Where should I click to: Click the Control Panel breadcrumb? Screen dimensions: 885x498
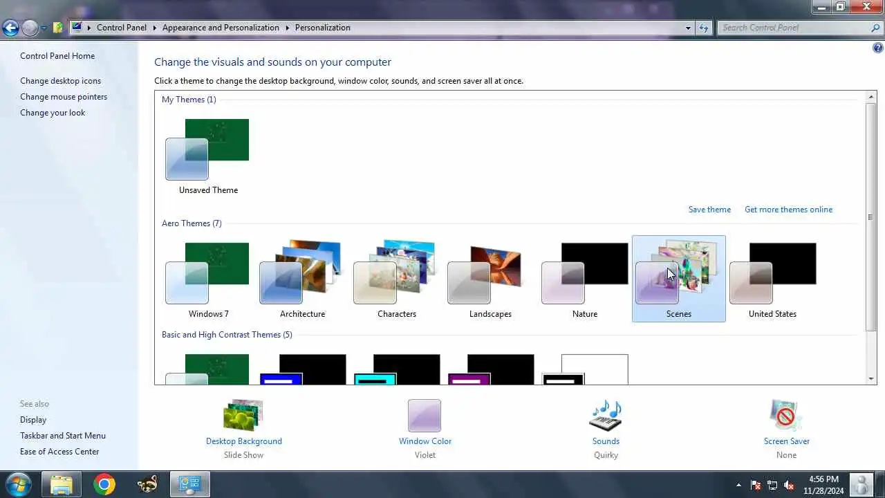(x=122, y=28)
